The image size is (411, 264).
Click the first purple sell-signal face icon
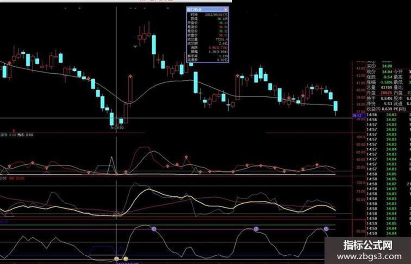pyautogui.click(x=154, y=229)
